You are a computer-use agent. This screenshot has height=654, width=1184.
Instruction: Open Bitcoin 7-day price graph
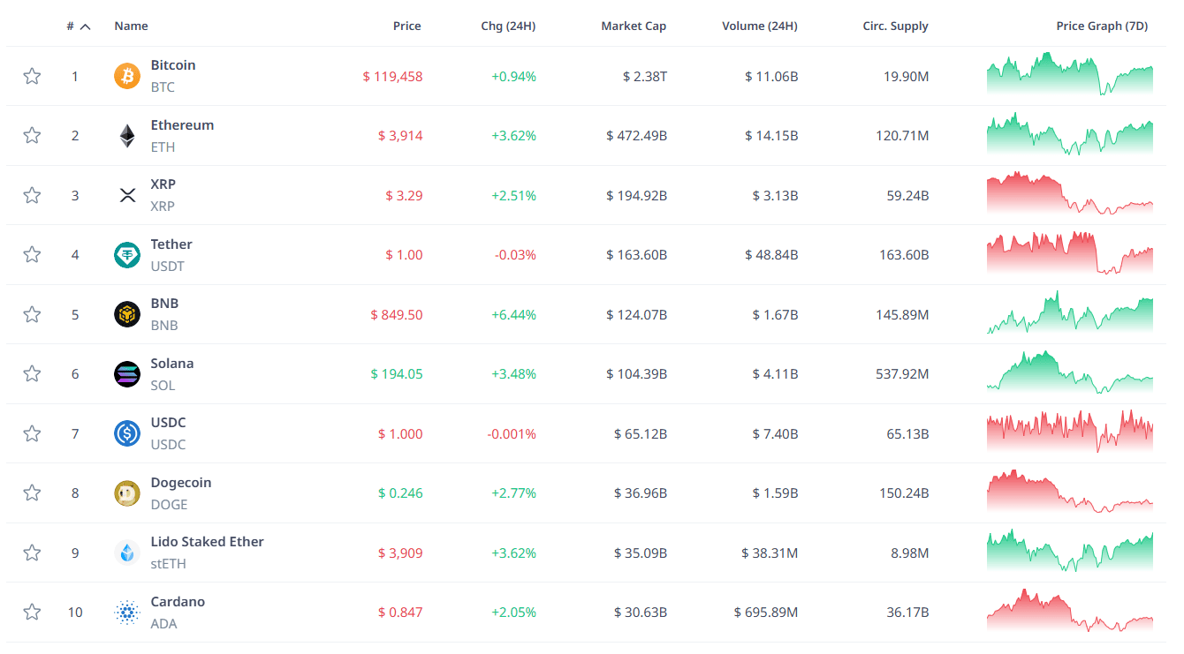click(x=1070, y=73)
